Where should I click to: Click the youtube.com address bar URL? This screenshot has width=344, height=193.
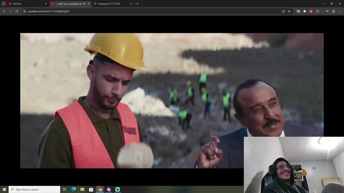[48, 11]
